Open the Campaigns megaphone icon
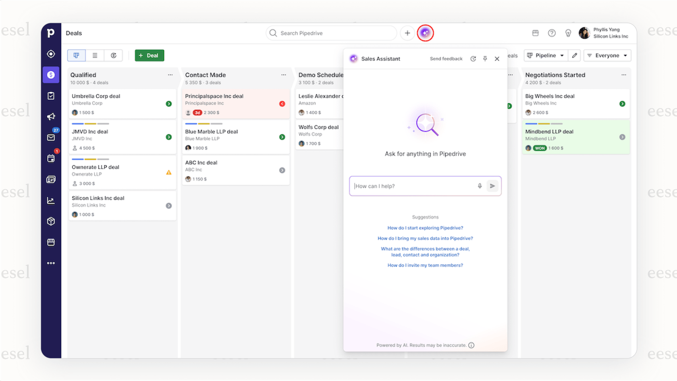 (x=51, y=117)
